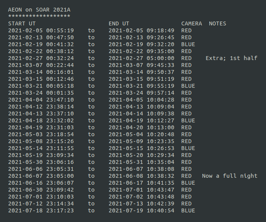Click BLUE camera on 2021-05-14 row

[x=188, y=148]
